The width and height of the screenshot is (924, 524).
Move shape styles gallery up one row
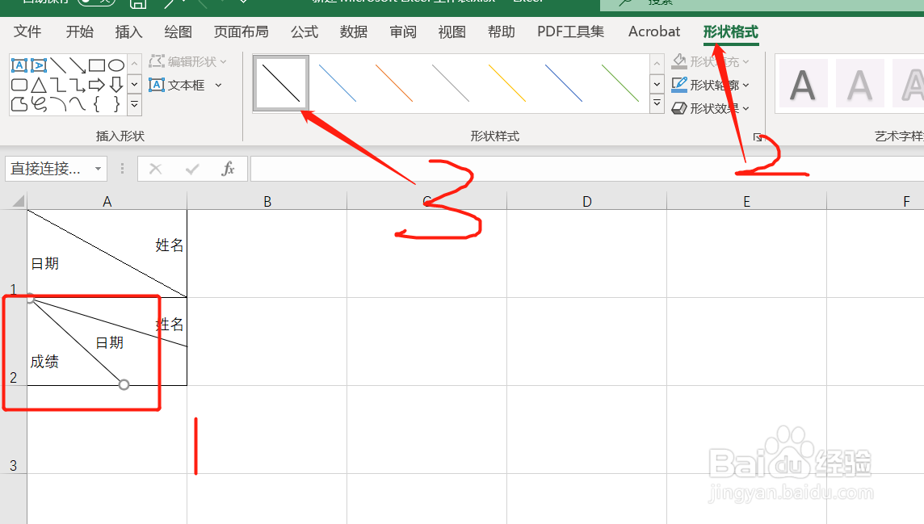pos(657,64)
